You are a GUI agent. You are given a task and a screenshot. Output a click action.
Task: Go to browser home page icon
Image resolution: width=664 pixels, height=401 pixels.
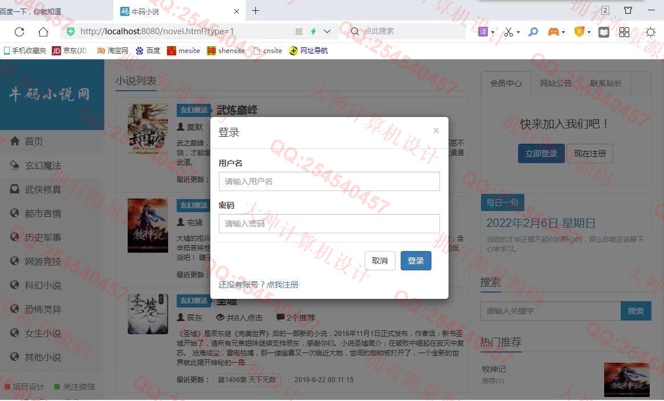click(43, 32)
